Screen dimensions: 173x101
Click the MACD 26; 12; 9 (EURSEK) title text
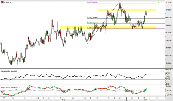10,87
